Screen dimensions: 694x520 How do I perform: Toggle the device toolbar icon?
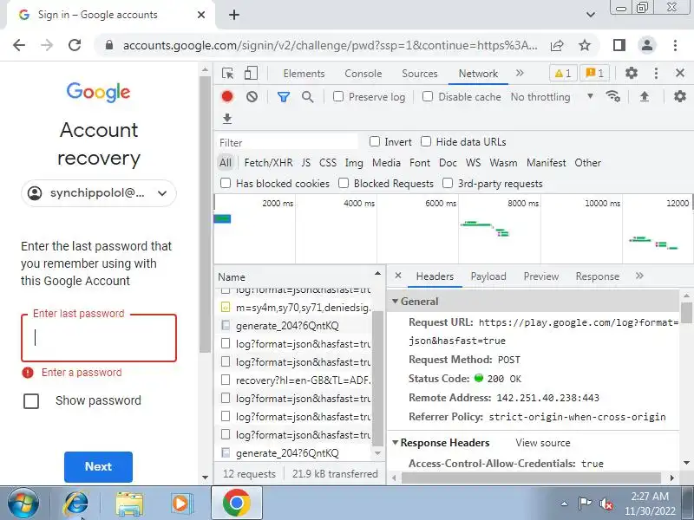251,74
